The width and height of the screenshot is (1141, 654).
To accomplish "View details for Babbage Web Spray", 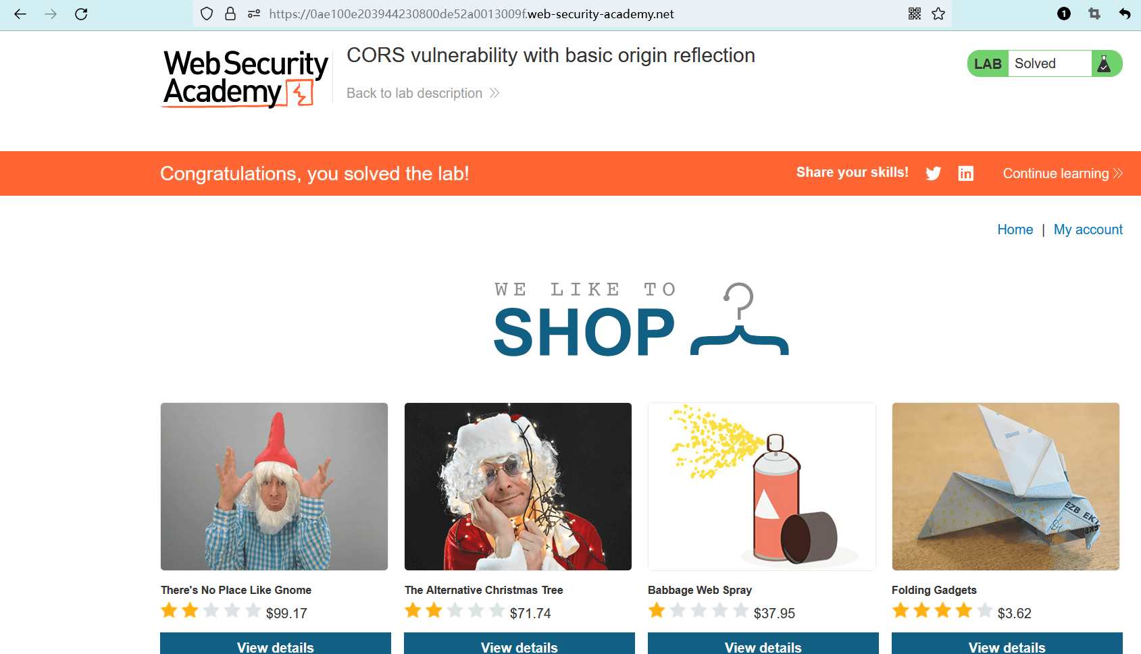I will point(763,646).
